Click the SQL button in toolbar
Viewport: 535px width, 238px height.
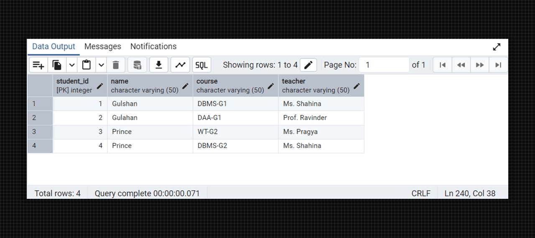click(201, 65)
